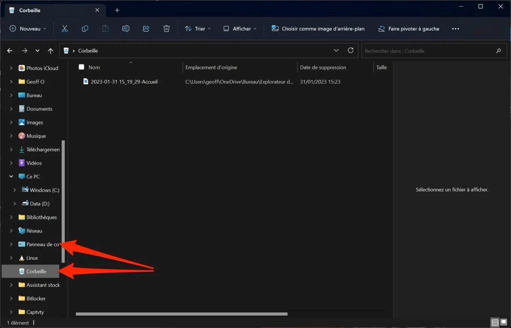Toggle the select-all checkbox next to Nom
511x328 pixels.
click(82, 67)
